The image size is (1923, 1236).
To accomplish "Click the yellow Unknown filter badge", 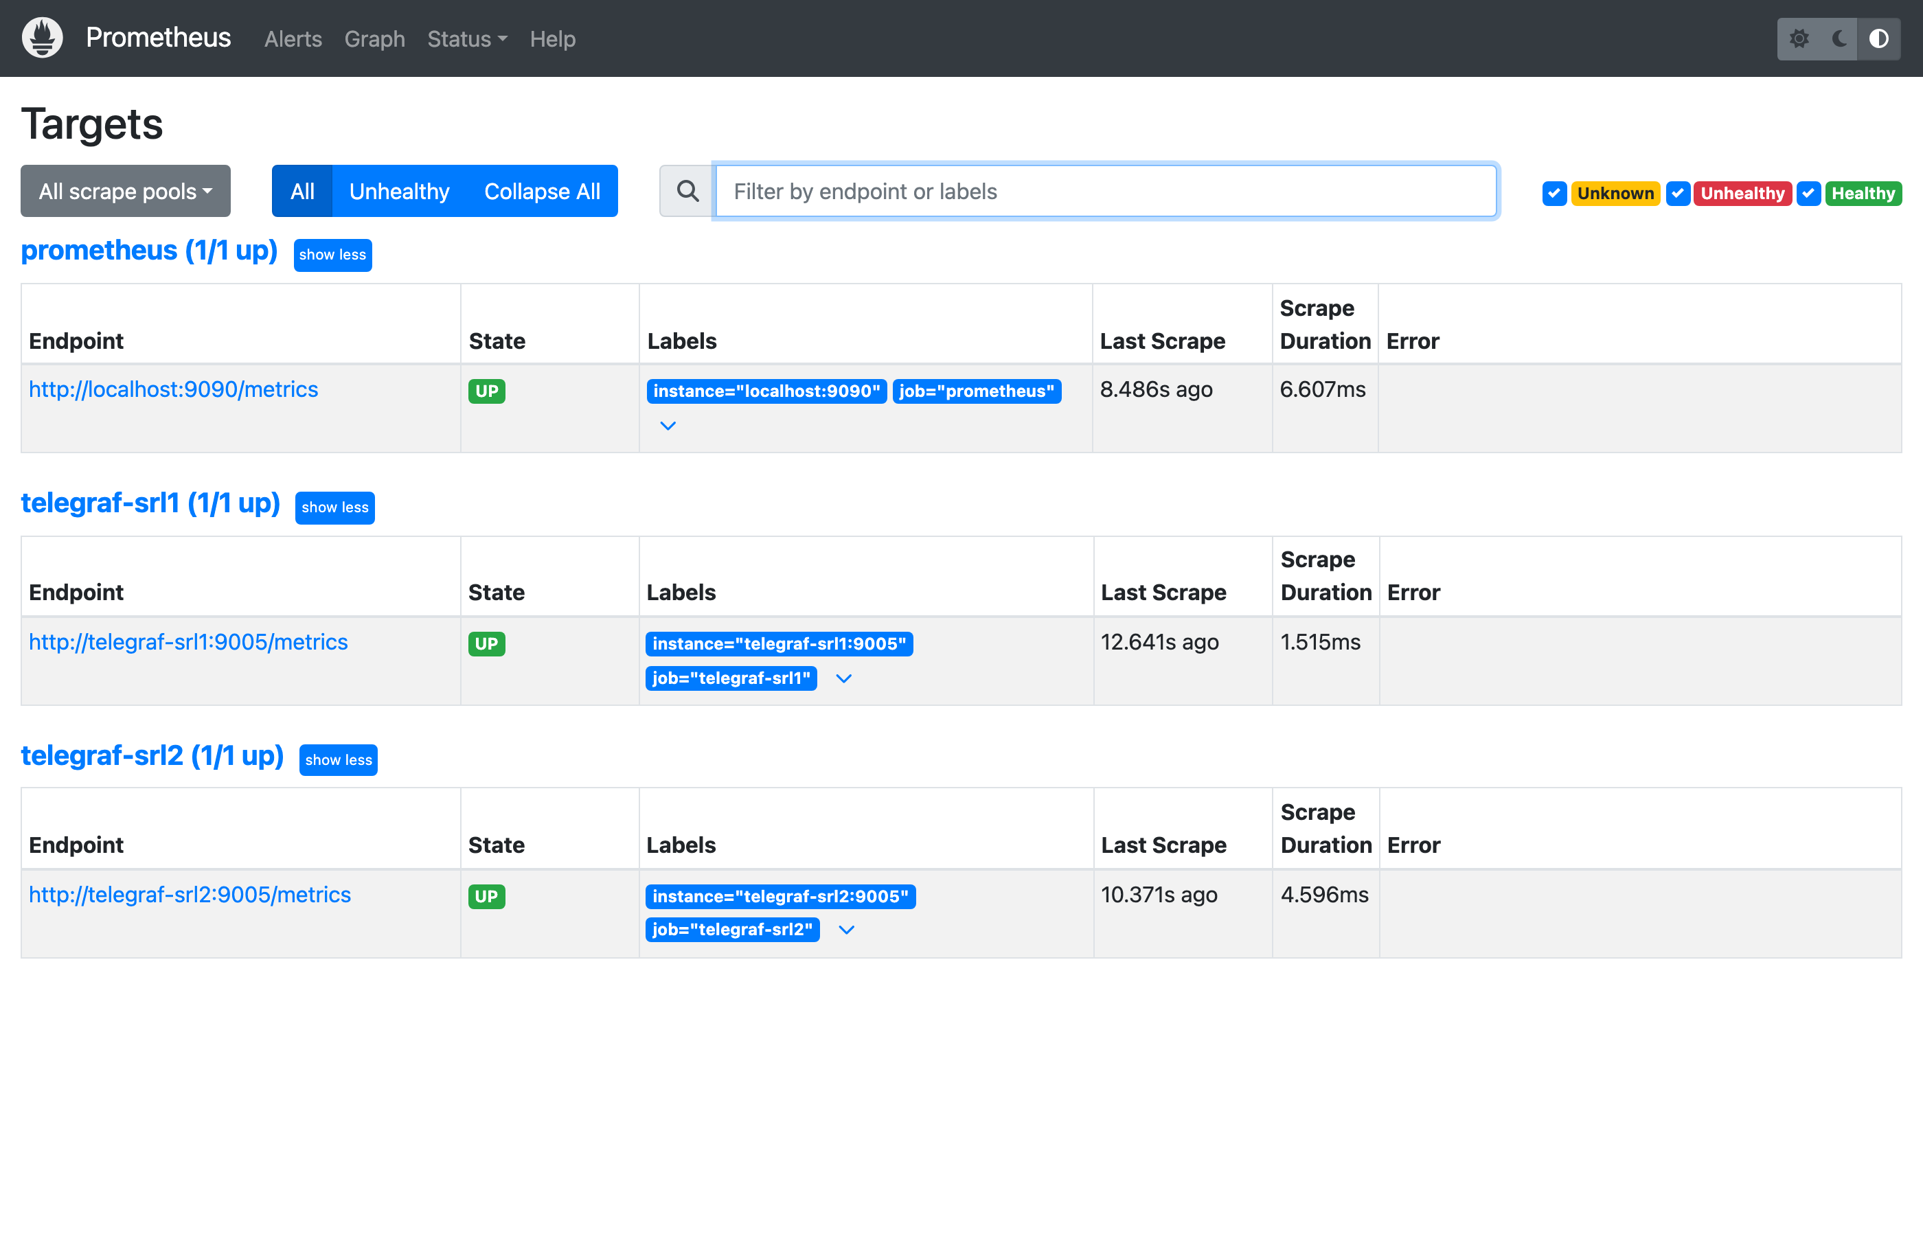I will coord(1615,194).
